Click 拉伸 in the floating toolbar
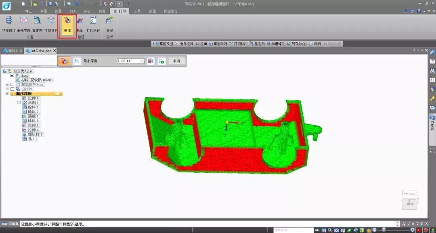 pyautogui.click(x=201, y=44)
